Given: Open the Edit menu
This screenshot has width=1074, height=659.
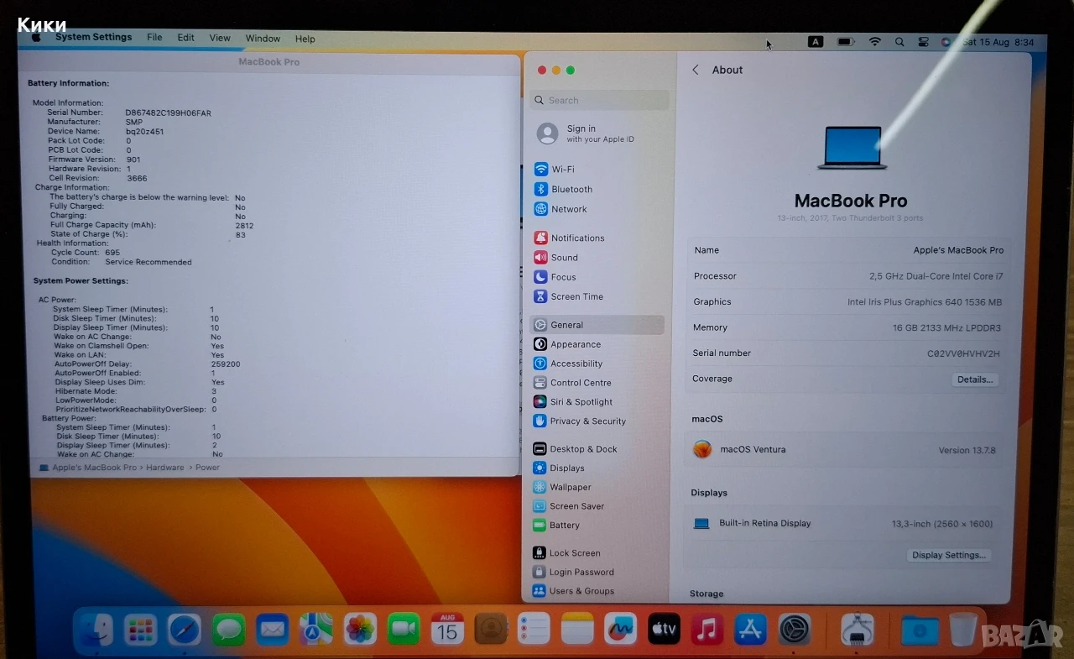Looking at the screenshot, I should click(x=185, y=38).
